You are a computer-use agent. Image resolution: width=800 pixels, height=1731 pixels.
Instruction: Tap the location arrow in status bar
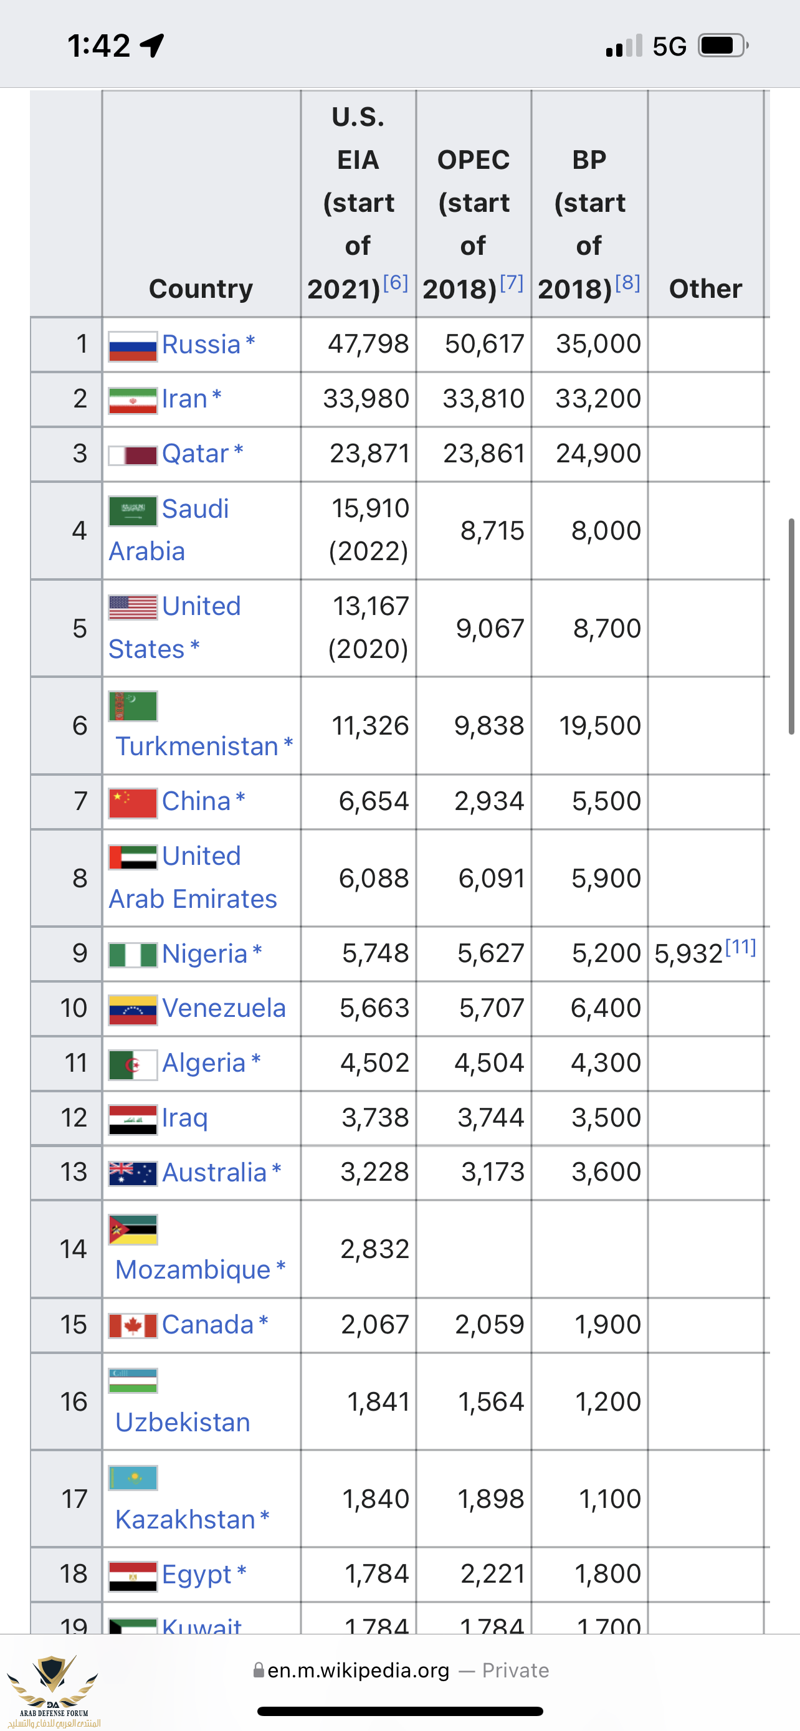tap(153, 45)
